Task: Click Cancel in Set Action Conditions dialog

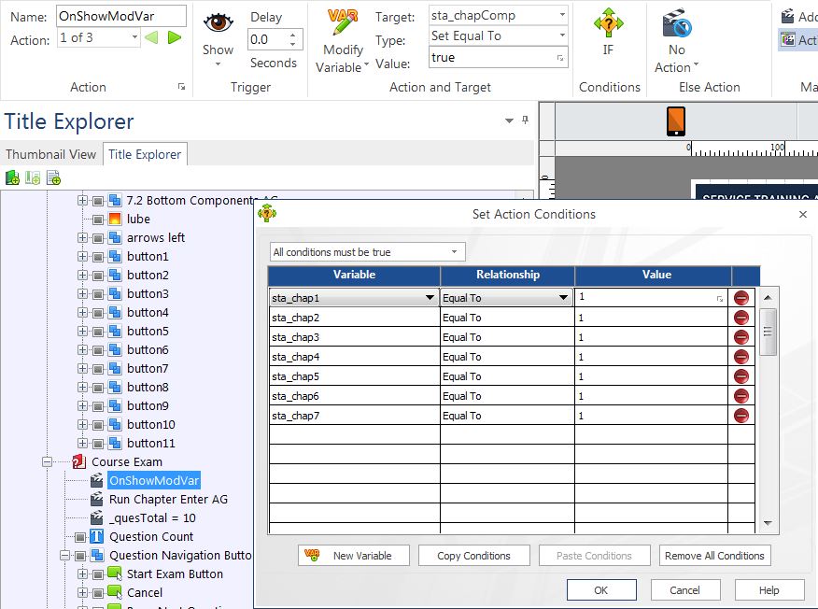Action: pyautogui.click(x=685, y=590)
